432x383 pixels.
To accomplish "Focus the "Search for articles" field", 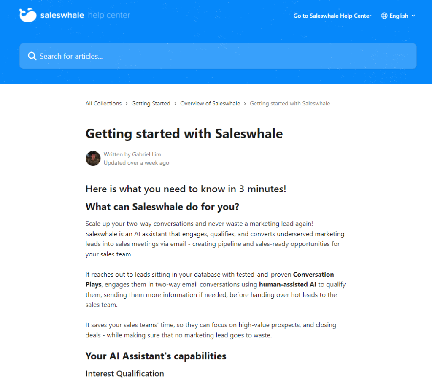I will point(218,56).
